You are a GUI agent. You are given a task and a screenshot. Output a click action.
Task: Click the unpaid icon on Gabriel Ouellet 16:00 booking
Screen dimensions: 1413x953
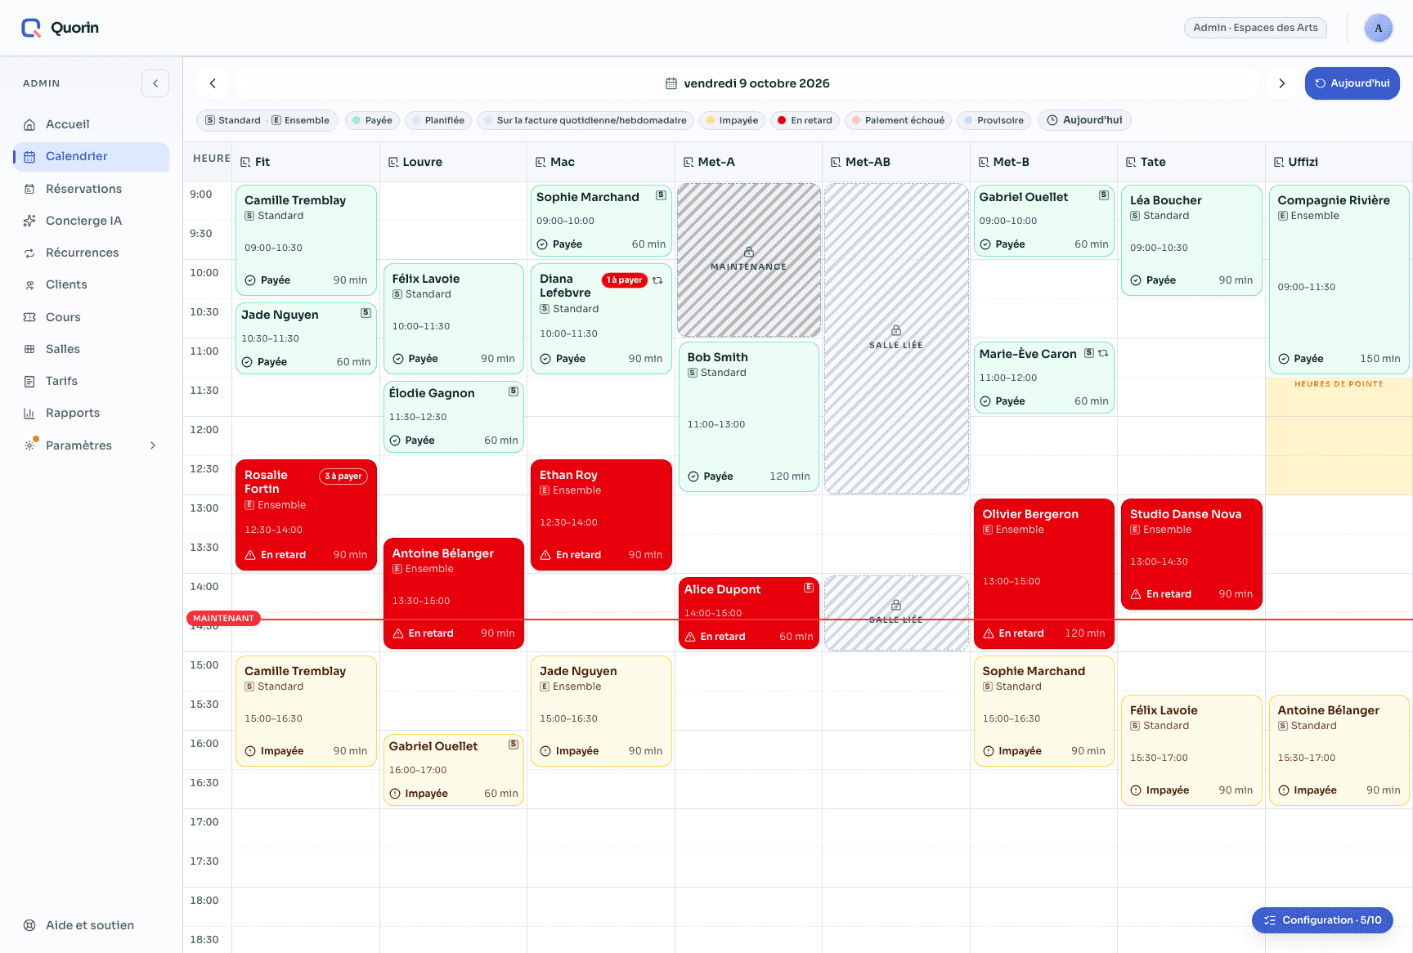point(395,794)
